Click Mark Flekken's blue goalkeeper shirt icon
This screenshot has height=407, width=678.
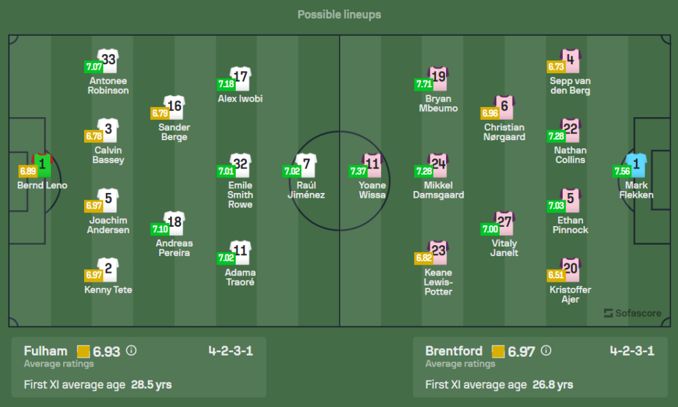click(x=637, y=165)
